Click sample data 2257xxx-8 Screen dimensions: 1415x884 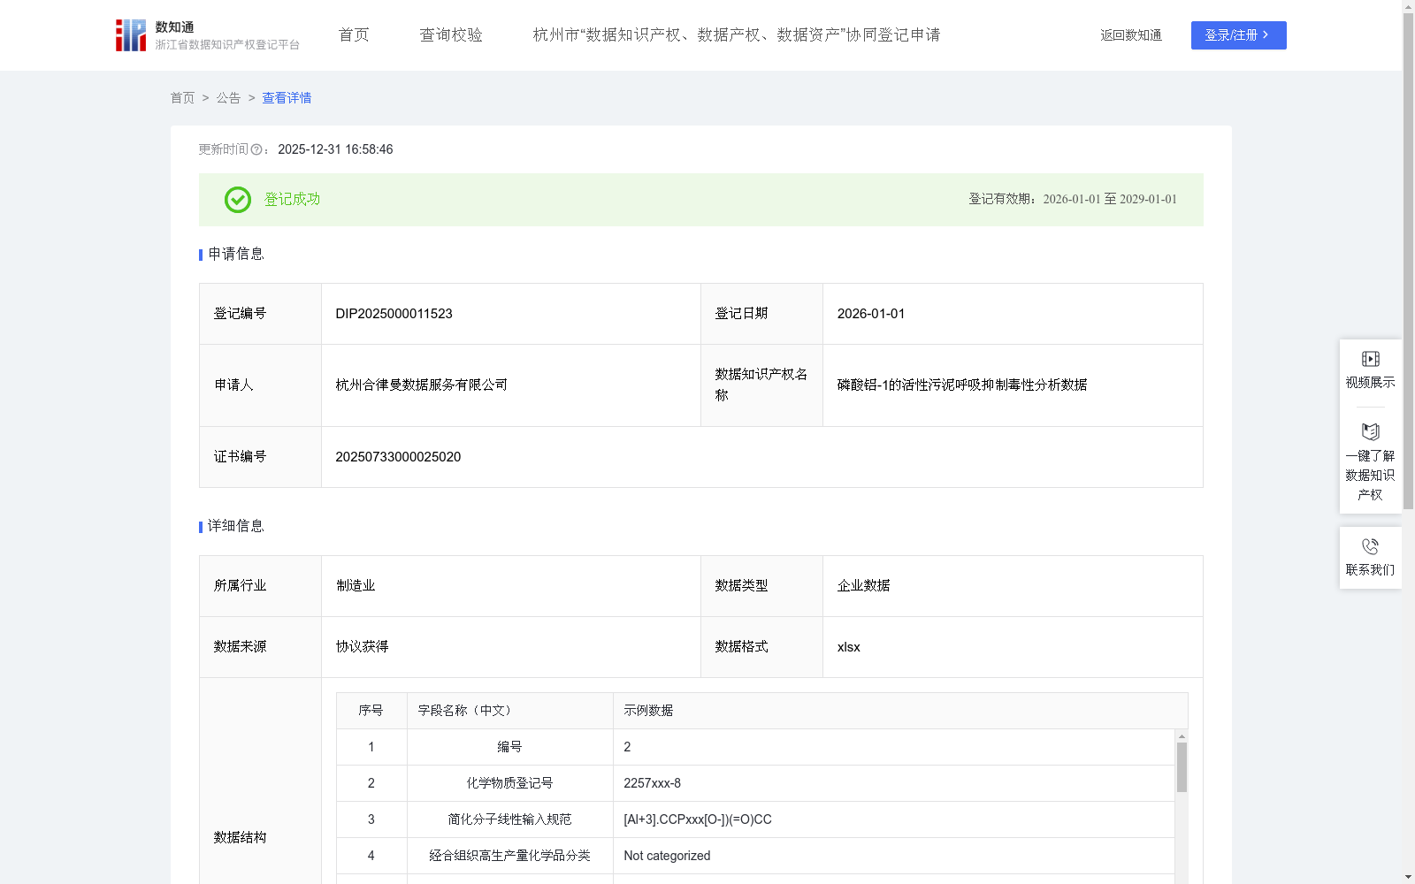click(653, 783)
